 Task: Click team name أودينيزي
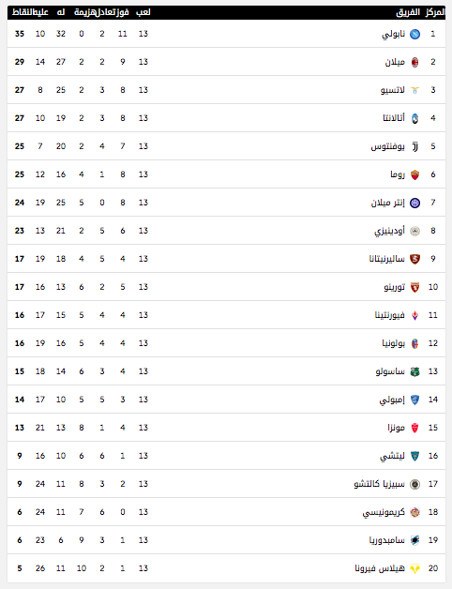pyautogui.click(x=389, y=231)
